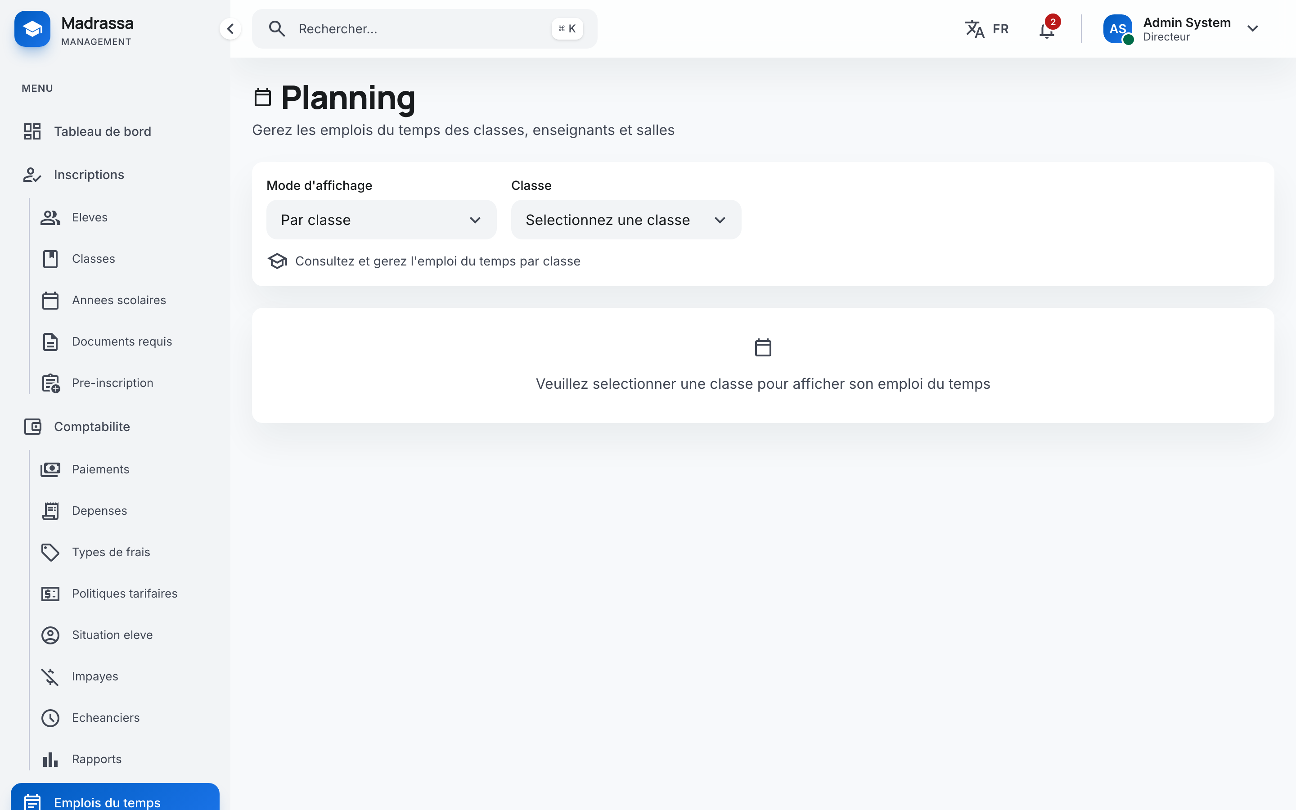Open the Mode d'affichage dropdown
This screenshot has width=1296, height=810.
pyautogui.click(x=381, y=220)
